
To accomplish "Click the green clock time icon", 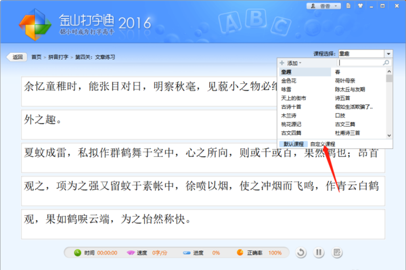I will [77, 252].
